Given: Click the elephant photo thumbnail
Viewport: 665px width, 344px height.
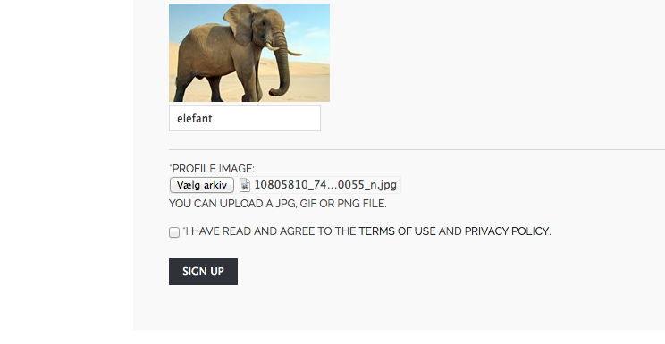Looking at the screenshot, I should (x=249, y=53).
